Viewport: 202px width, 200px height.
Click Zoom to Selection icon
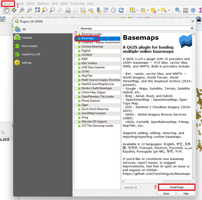click(x=45, y=10)
